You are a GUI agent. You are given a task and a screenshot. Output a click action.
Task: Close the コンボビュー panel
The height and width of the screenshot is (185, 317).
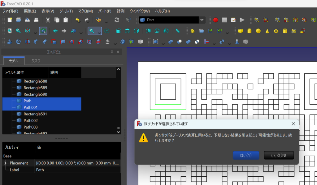(x=118, y=52)
